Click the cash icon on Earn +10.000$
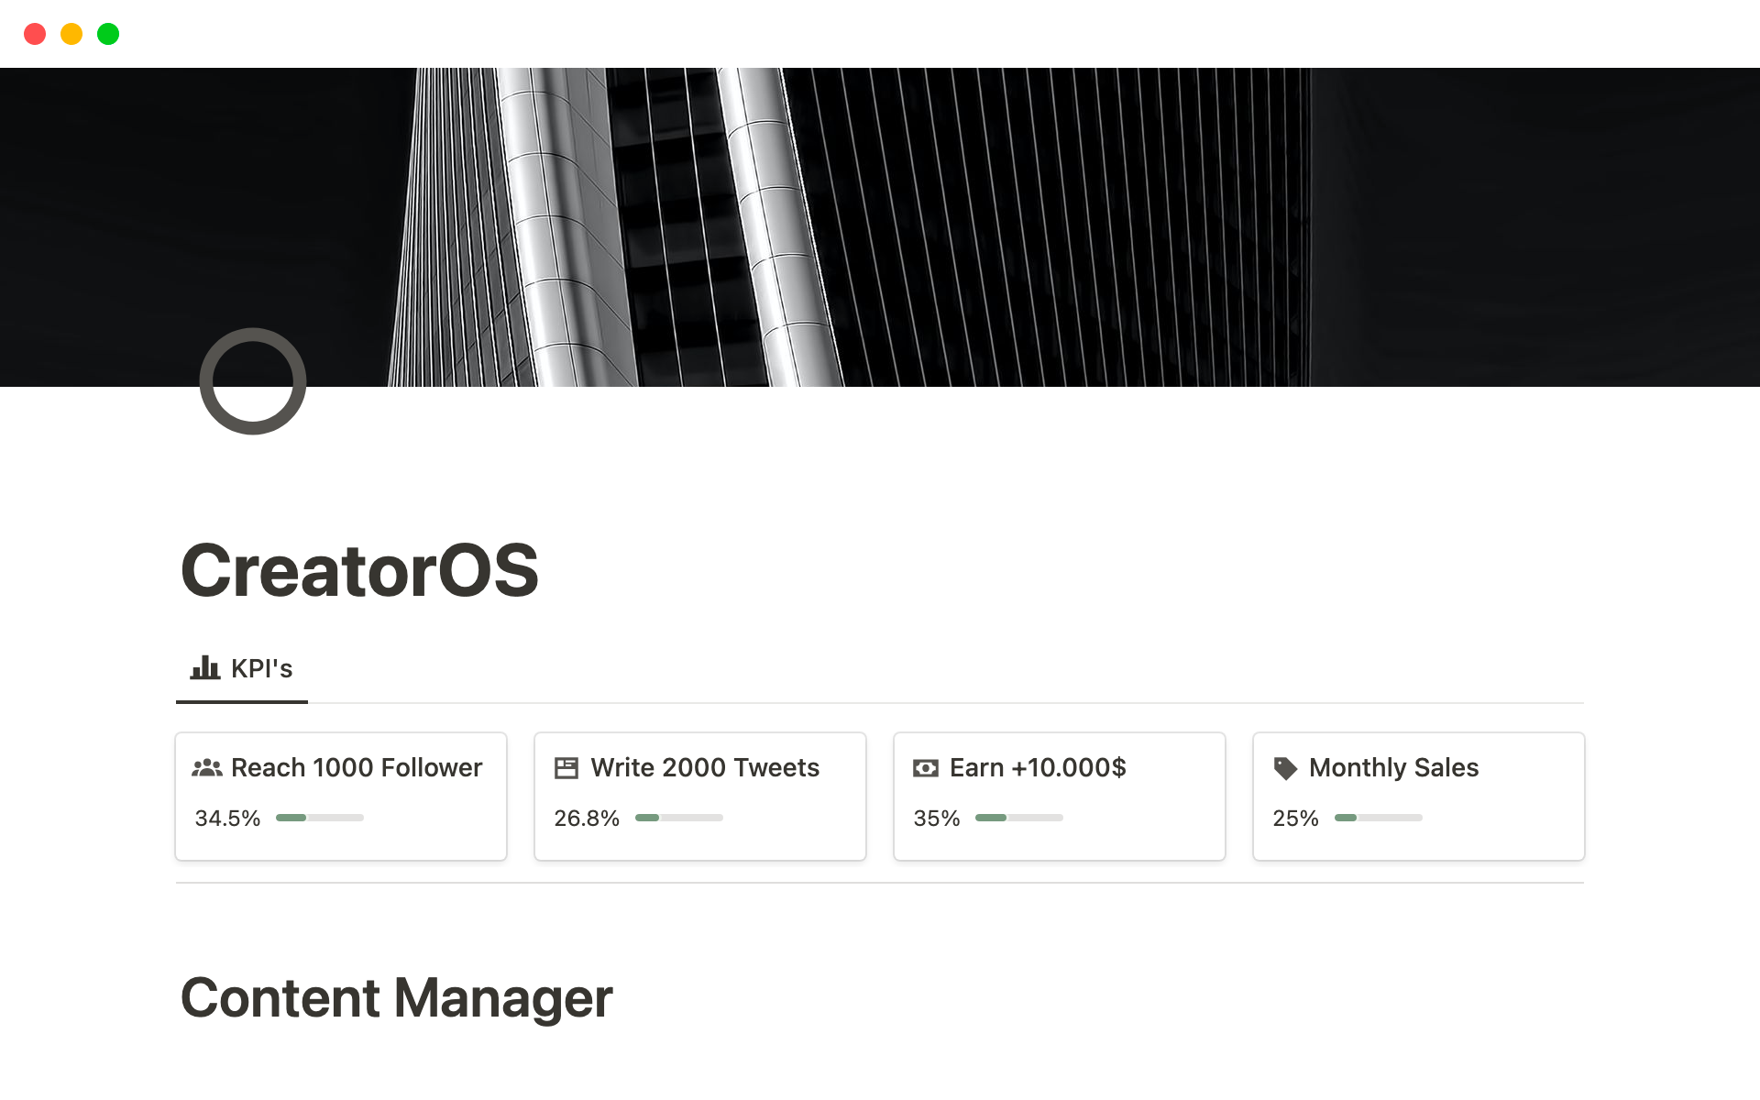Image resolution: width=1760 pixels, height=1100 pixels. [926, 768]
